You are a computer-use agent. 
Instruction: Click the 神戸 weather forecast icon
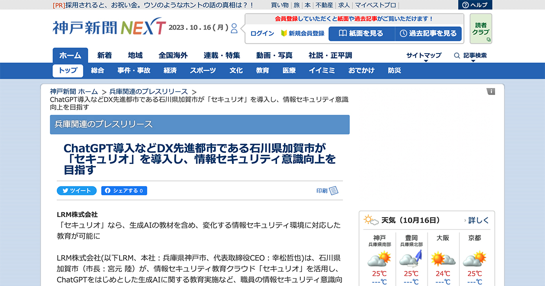379,259
